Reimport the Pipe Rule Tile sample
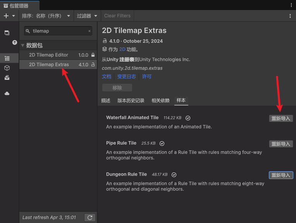Screen dimensions: 296x223 coord(281,144)
